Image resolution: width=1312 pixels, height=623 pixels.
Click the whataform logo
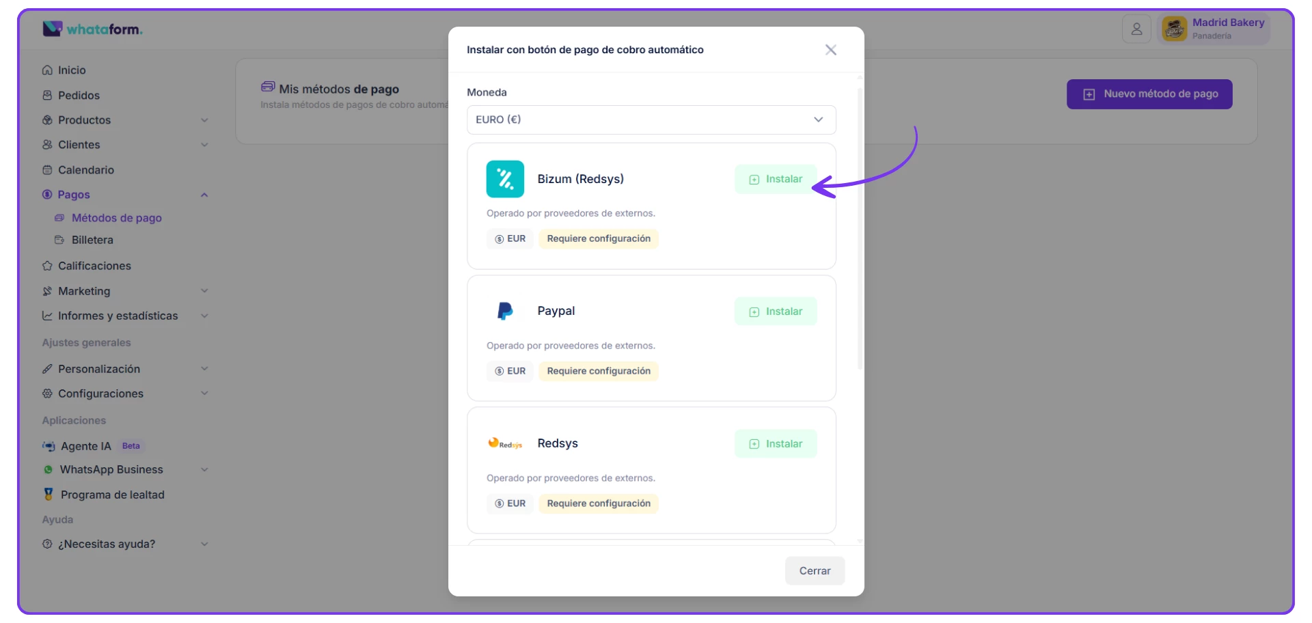click(93, 29)
